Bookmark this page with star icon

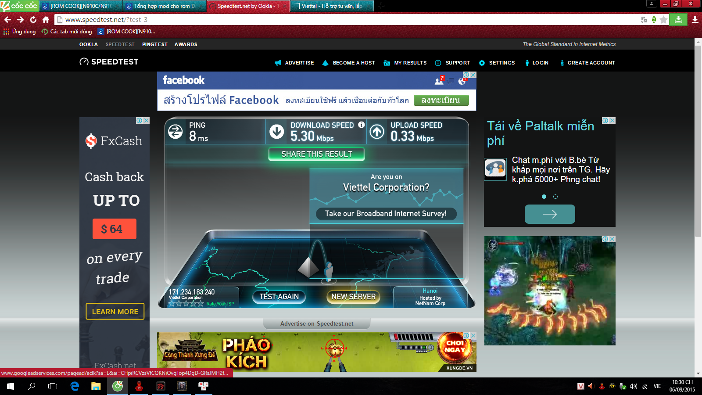664,20
